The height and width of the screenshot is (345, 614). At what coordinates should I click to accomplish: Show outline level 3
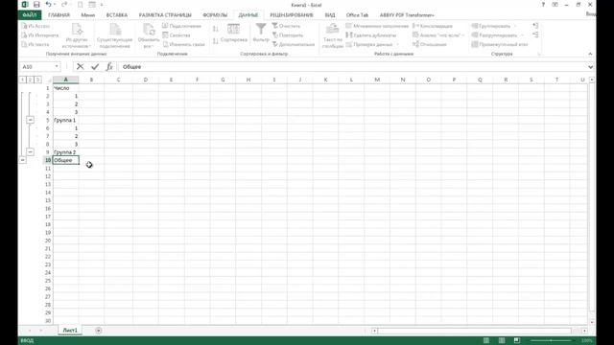click(x=37, y=80)
